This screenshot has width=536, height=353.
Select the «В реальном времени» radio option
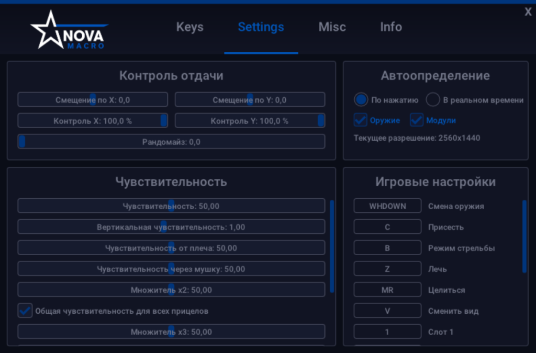pos(433,100)
